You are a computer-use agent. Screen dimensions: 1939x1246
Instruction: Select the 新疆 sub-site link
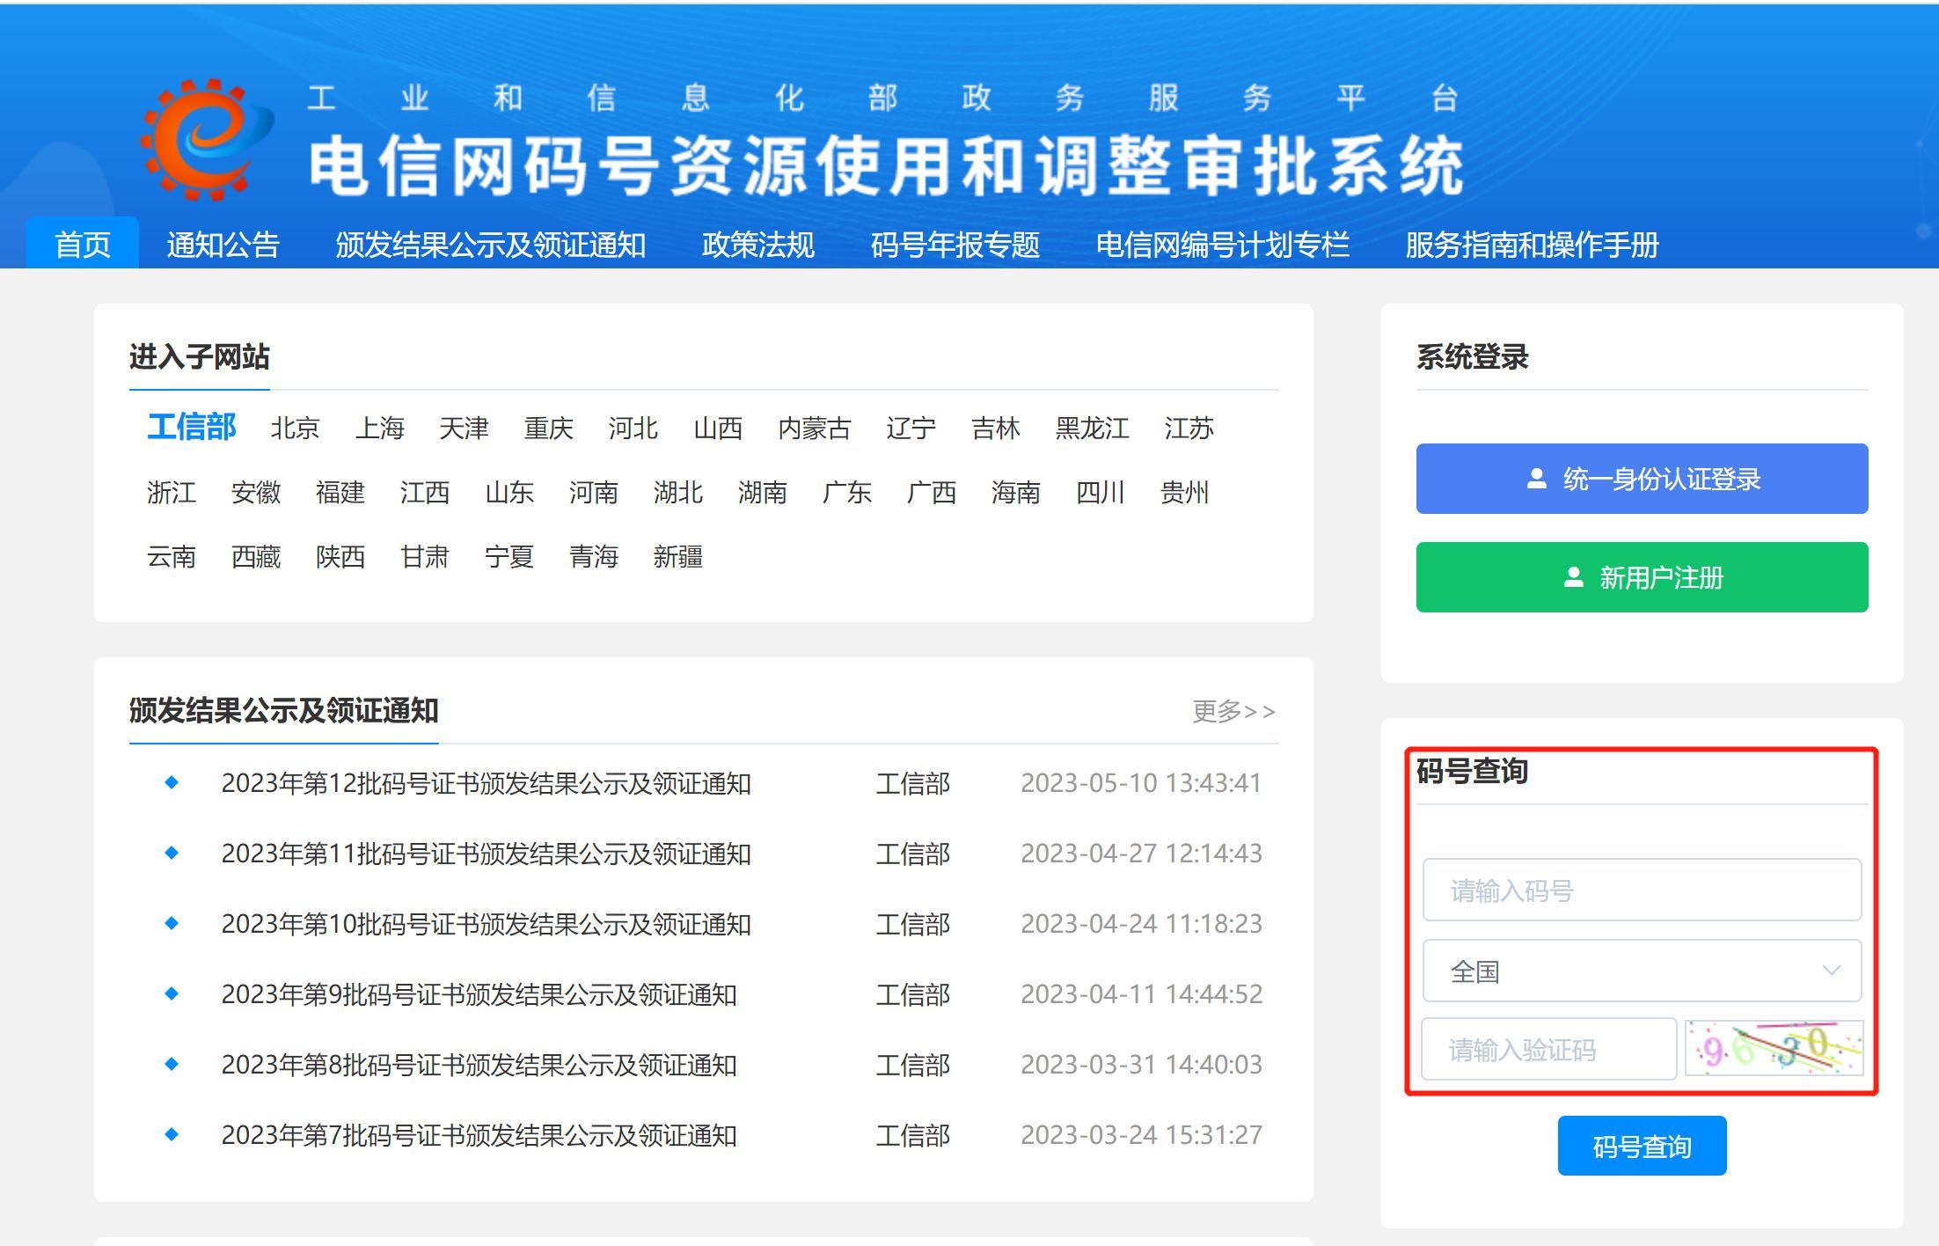pyautogui.click(x=677, y=556)
